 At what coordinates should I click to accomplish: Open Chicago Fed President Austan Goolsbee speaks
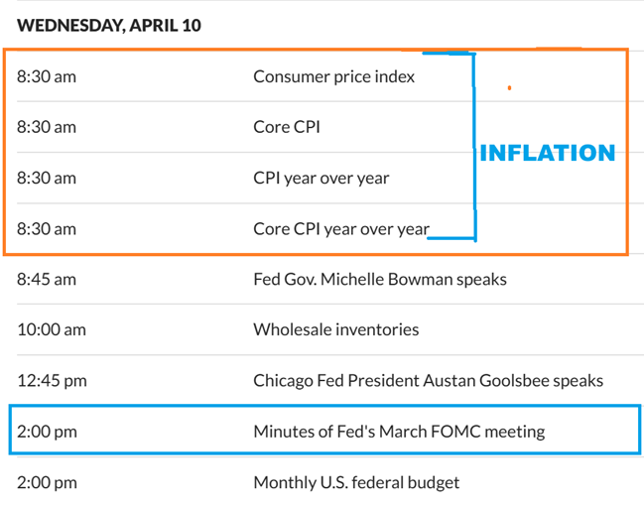[x=428, y=381]
